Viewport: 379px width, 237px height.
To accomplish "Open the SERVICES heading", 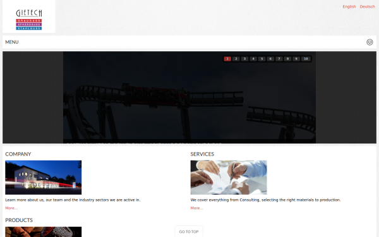I will click(202, 154).
